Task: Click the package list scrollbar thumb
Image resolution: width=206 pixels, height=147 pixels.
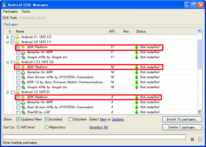Action: click(199, 54)
